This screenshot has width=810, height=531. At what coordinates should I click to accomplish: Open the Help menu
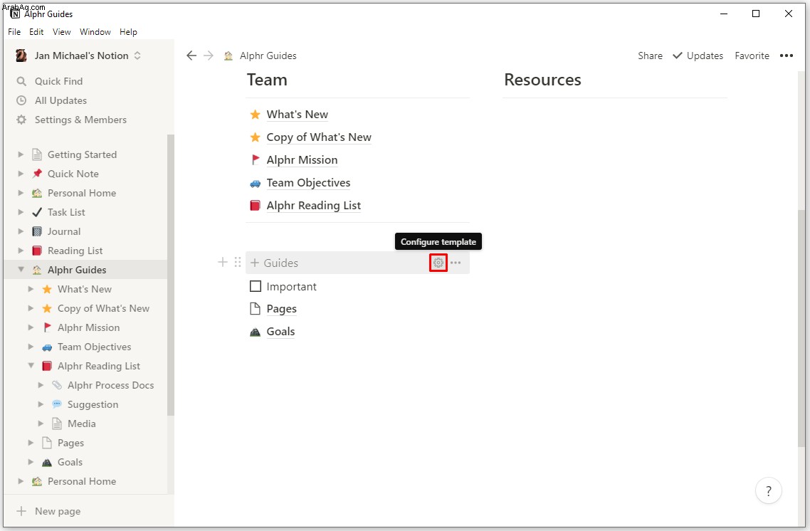point(128,32)
